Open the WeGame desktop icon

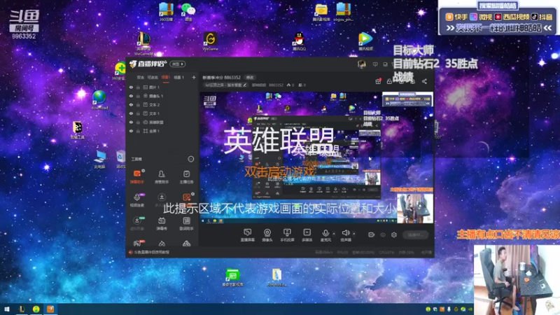(x=211, y=42)
